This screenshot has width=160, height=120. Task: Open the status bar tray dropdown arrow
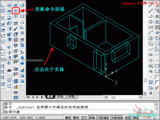click(x=155, y=118)
